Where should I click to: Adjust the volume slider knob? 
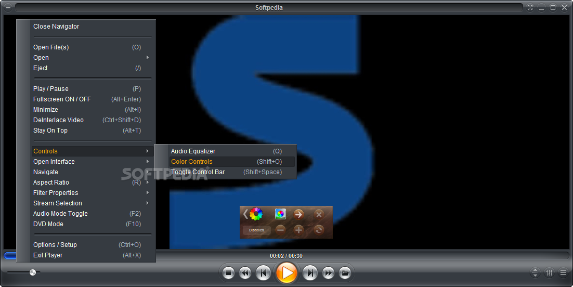click(x=33, y=272)
